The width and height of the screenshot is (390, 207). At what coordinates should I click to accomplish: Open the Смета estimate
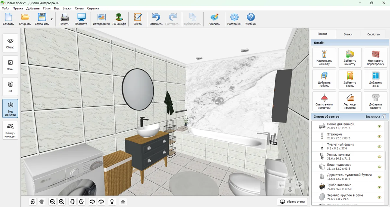click(137, 19)
